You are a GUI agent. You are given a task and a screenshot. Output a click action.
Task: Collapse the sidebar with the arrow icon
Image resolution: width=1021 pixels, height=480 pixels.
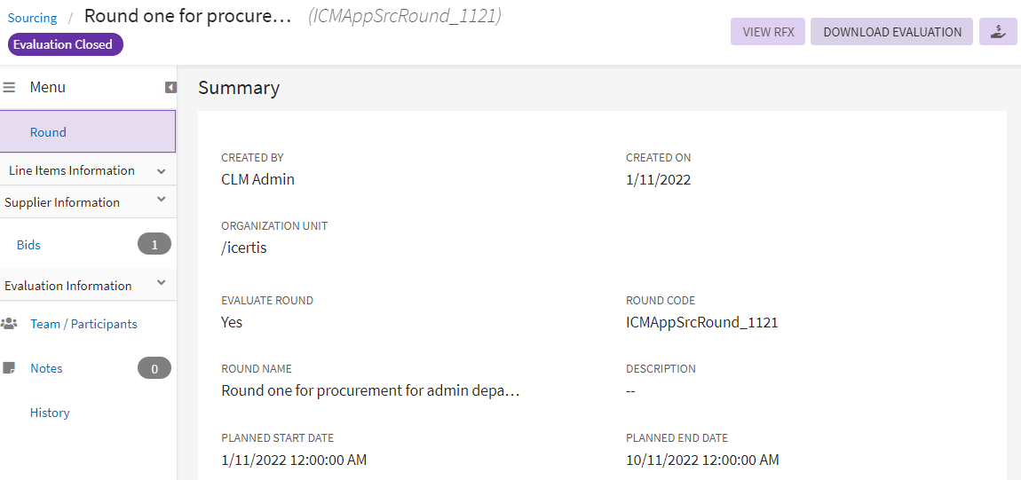click(170, 87)
